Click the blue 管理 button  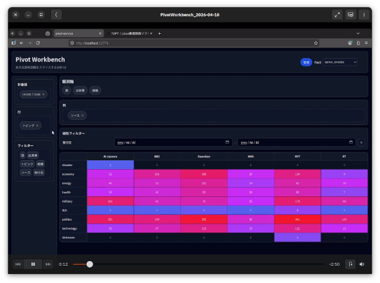(306, 62)
